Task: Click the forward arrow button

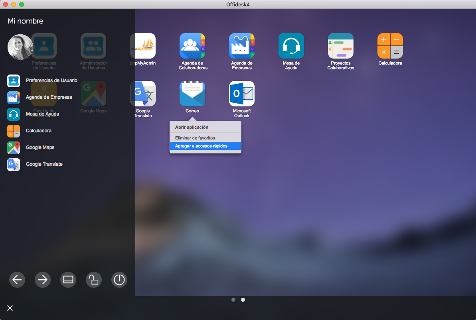Action: (43, 279)
